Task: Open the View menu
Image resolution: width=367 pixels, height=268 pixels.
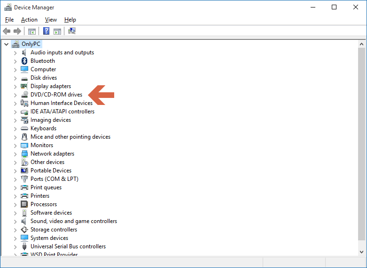Action: [51, 20]
